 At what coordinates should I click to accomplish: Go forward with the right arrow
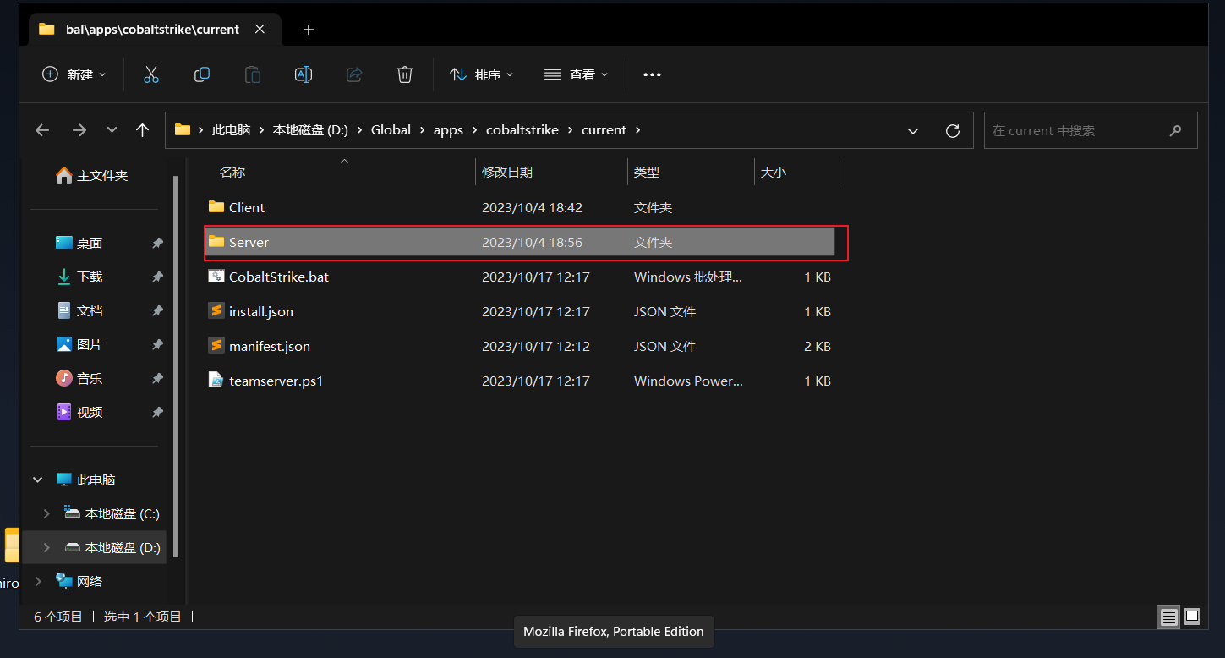point(79,130)
